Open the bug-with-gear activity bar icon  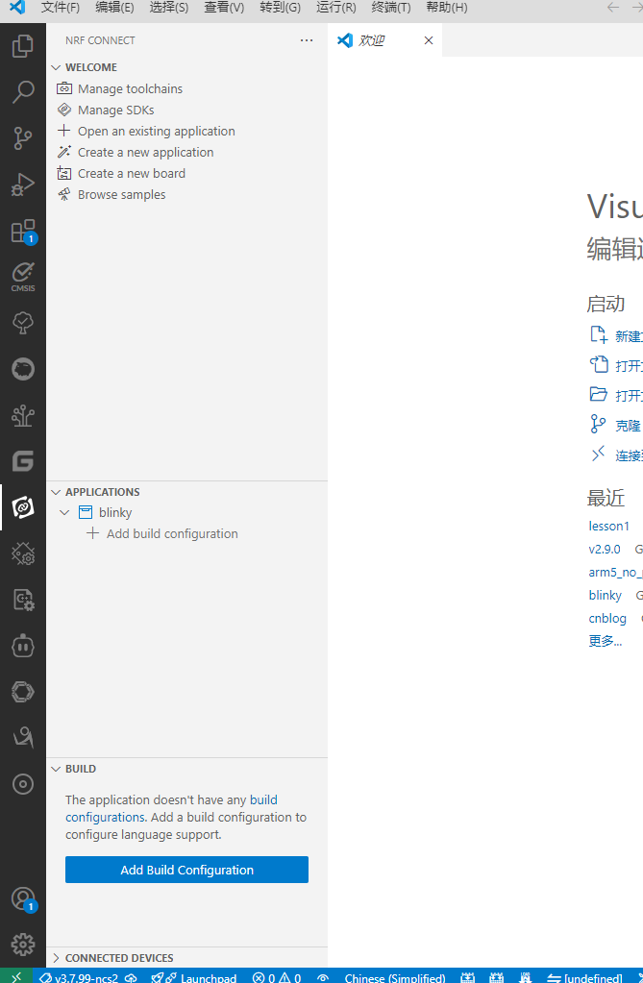click(22, 554)
